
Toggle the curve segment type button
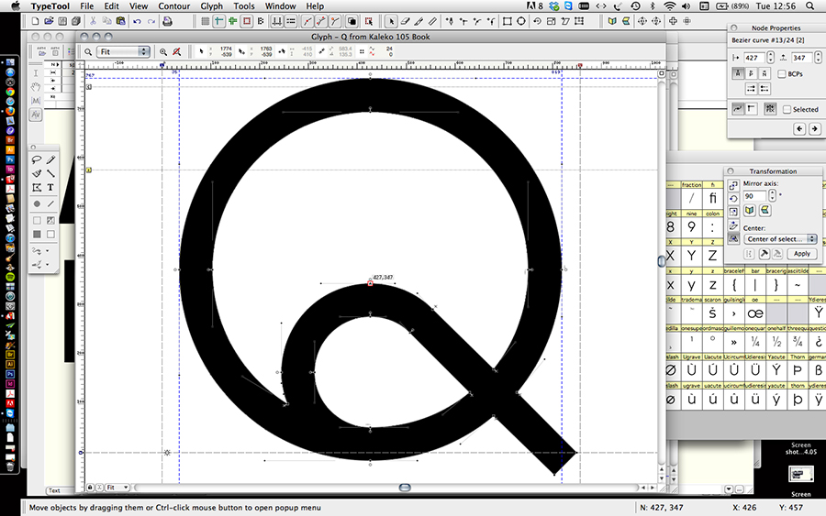coord(738,109)
